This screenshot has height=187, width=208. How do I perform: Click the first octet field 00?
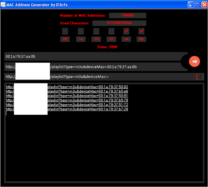coord(65,39)
